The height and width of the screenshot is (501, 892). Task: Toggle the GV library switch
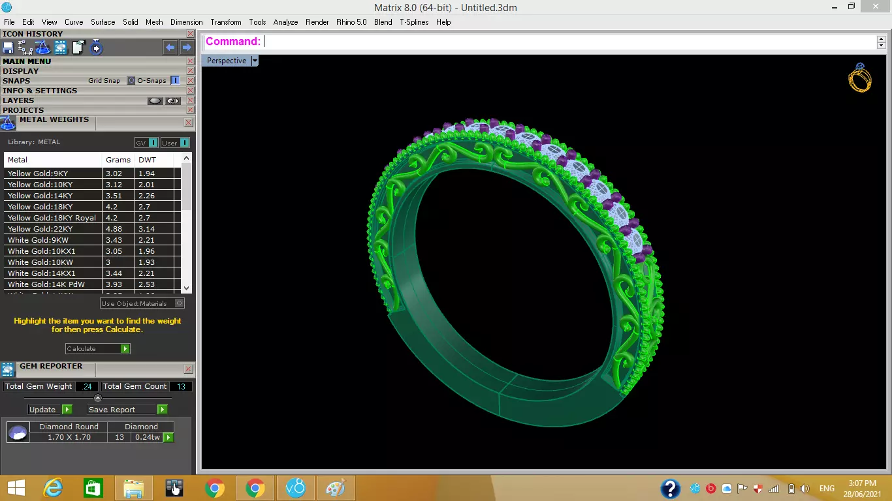[153, 143]
